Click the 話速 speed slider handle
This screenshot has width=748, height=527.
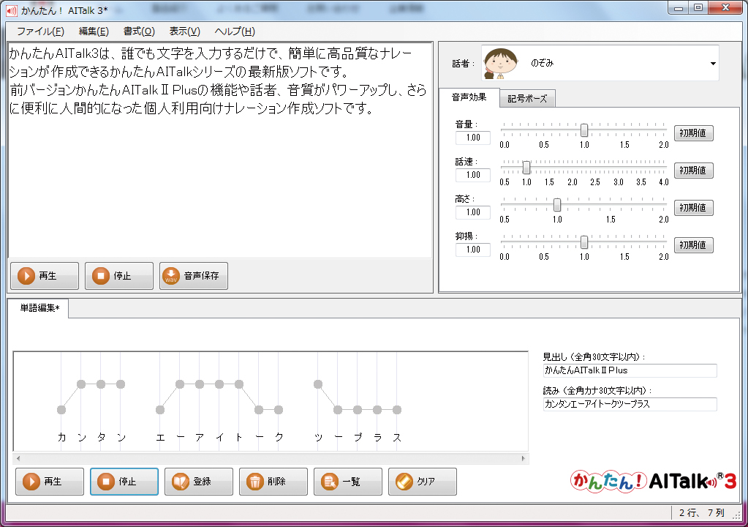click(526, 167)
